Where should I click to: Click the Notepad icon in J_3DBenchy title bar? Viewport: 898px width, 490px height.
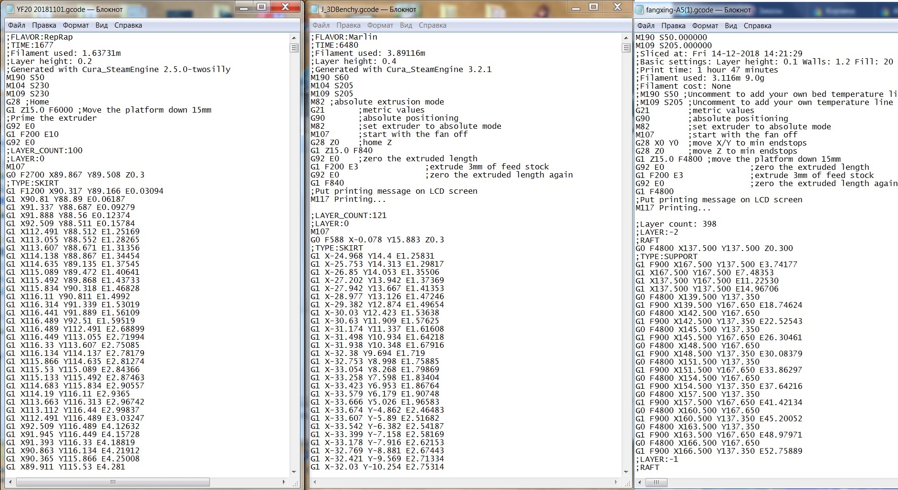(314, 9)
